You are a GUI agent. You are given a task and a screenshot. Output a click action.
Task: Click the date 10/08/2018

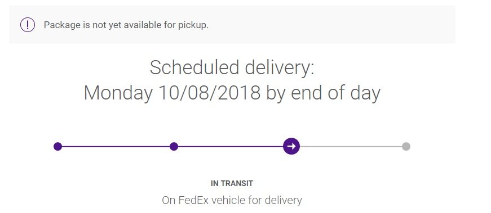click(210, 92)
